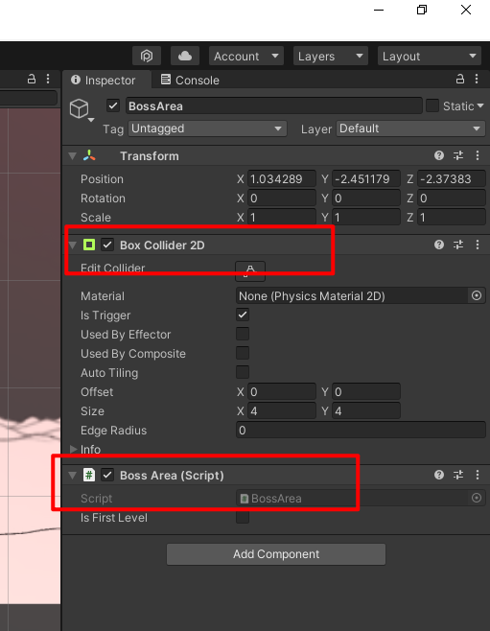Lock the Inspector panel with padlock icon

(460, 79)
